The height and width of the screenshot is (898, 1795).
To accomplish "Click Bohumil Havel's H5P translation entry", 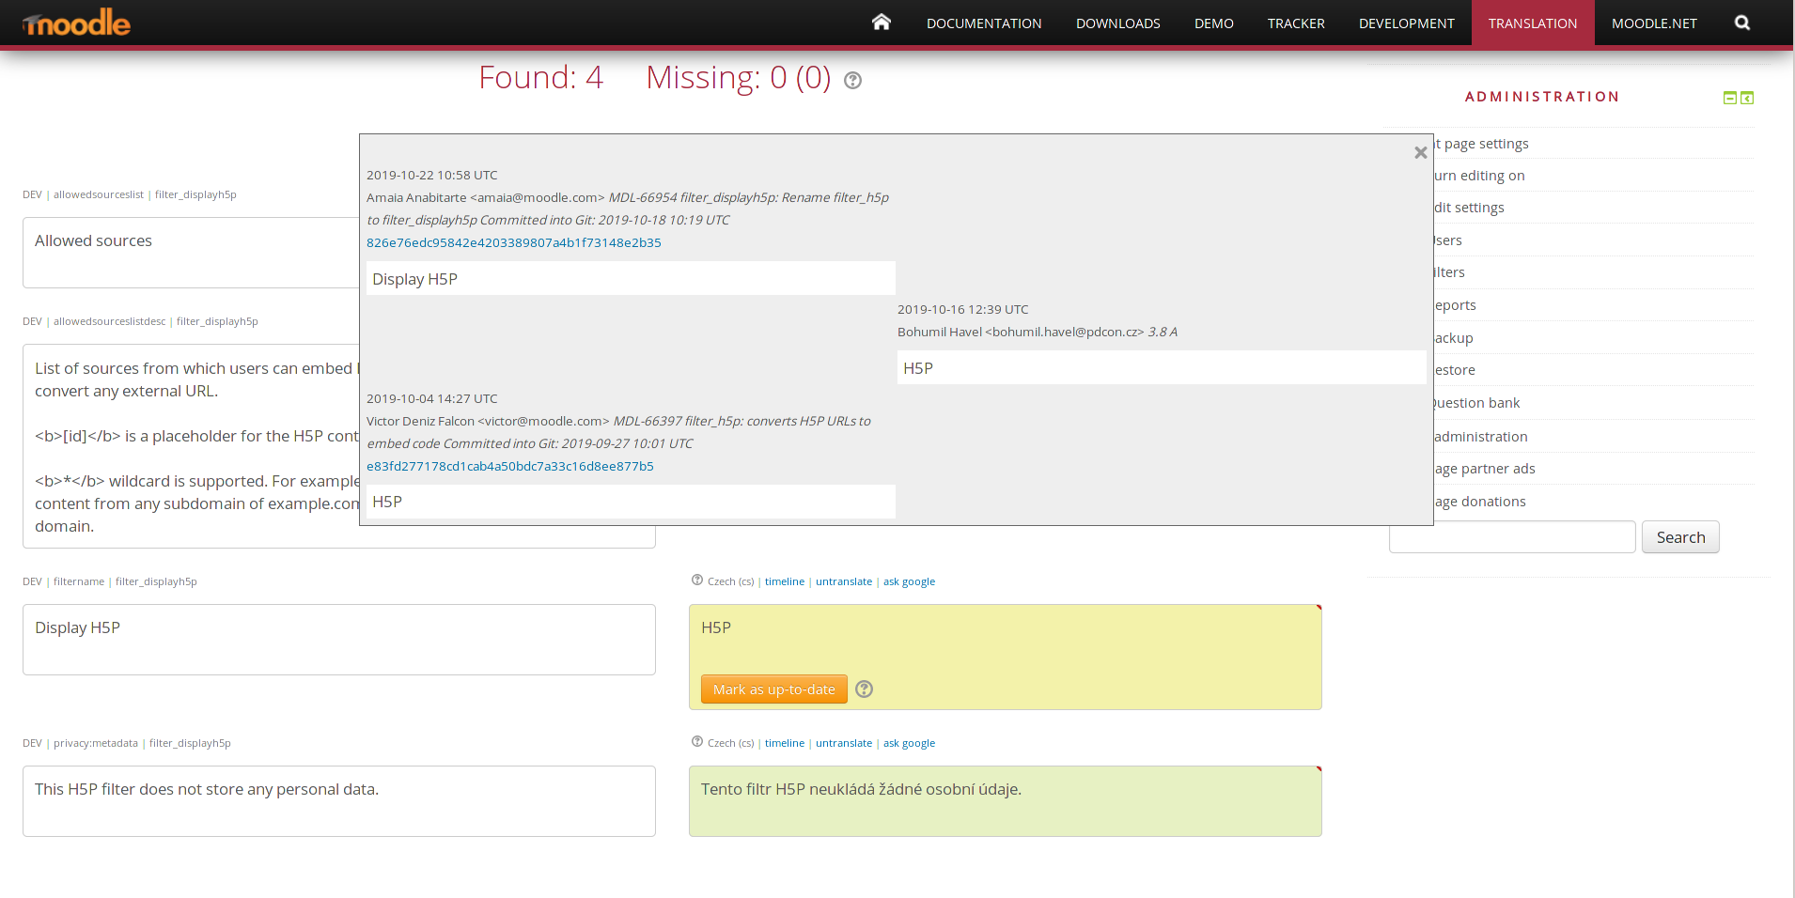I will (x=1162, y=367).
